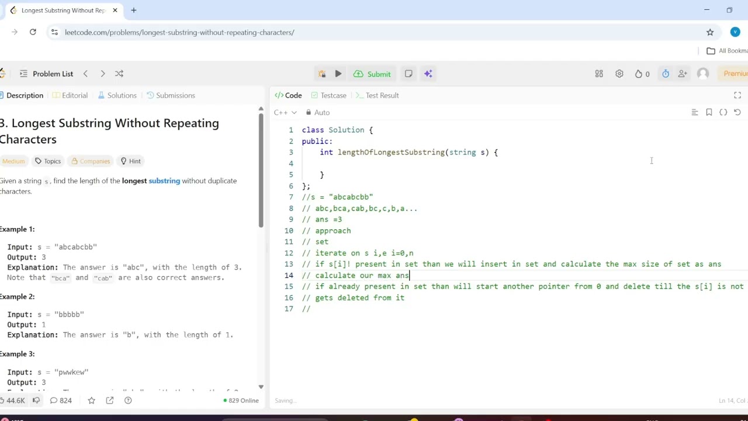The image size is (748, 421).
Task: Click the Premium button
Action: click(735, 74)
